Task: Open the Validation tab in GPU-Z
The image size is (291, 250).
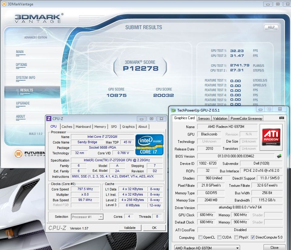Action: pos(220,119)
